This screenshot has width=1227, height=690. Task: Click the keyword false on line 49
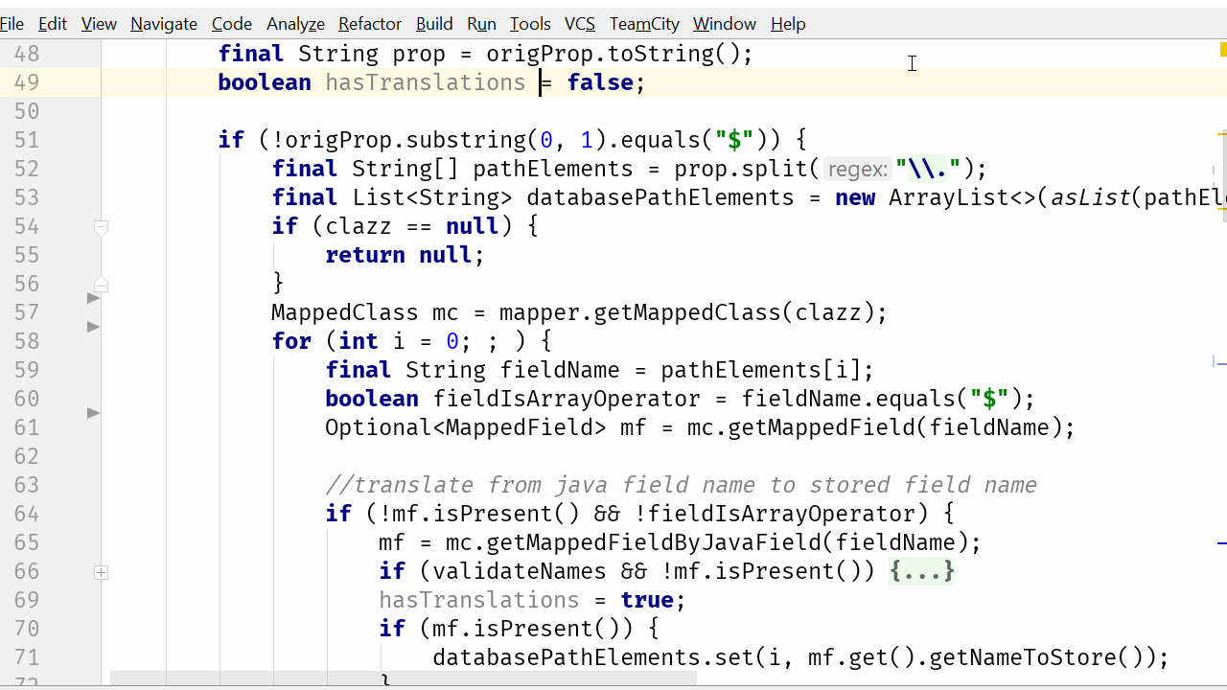point(601,82)
